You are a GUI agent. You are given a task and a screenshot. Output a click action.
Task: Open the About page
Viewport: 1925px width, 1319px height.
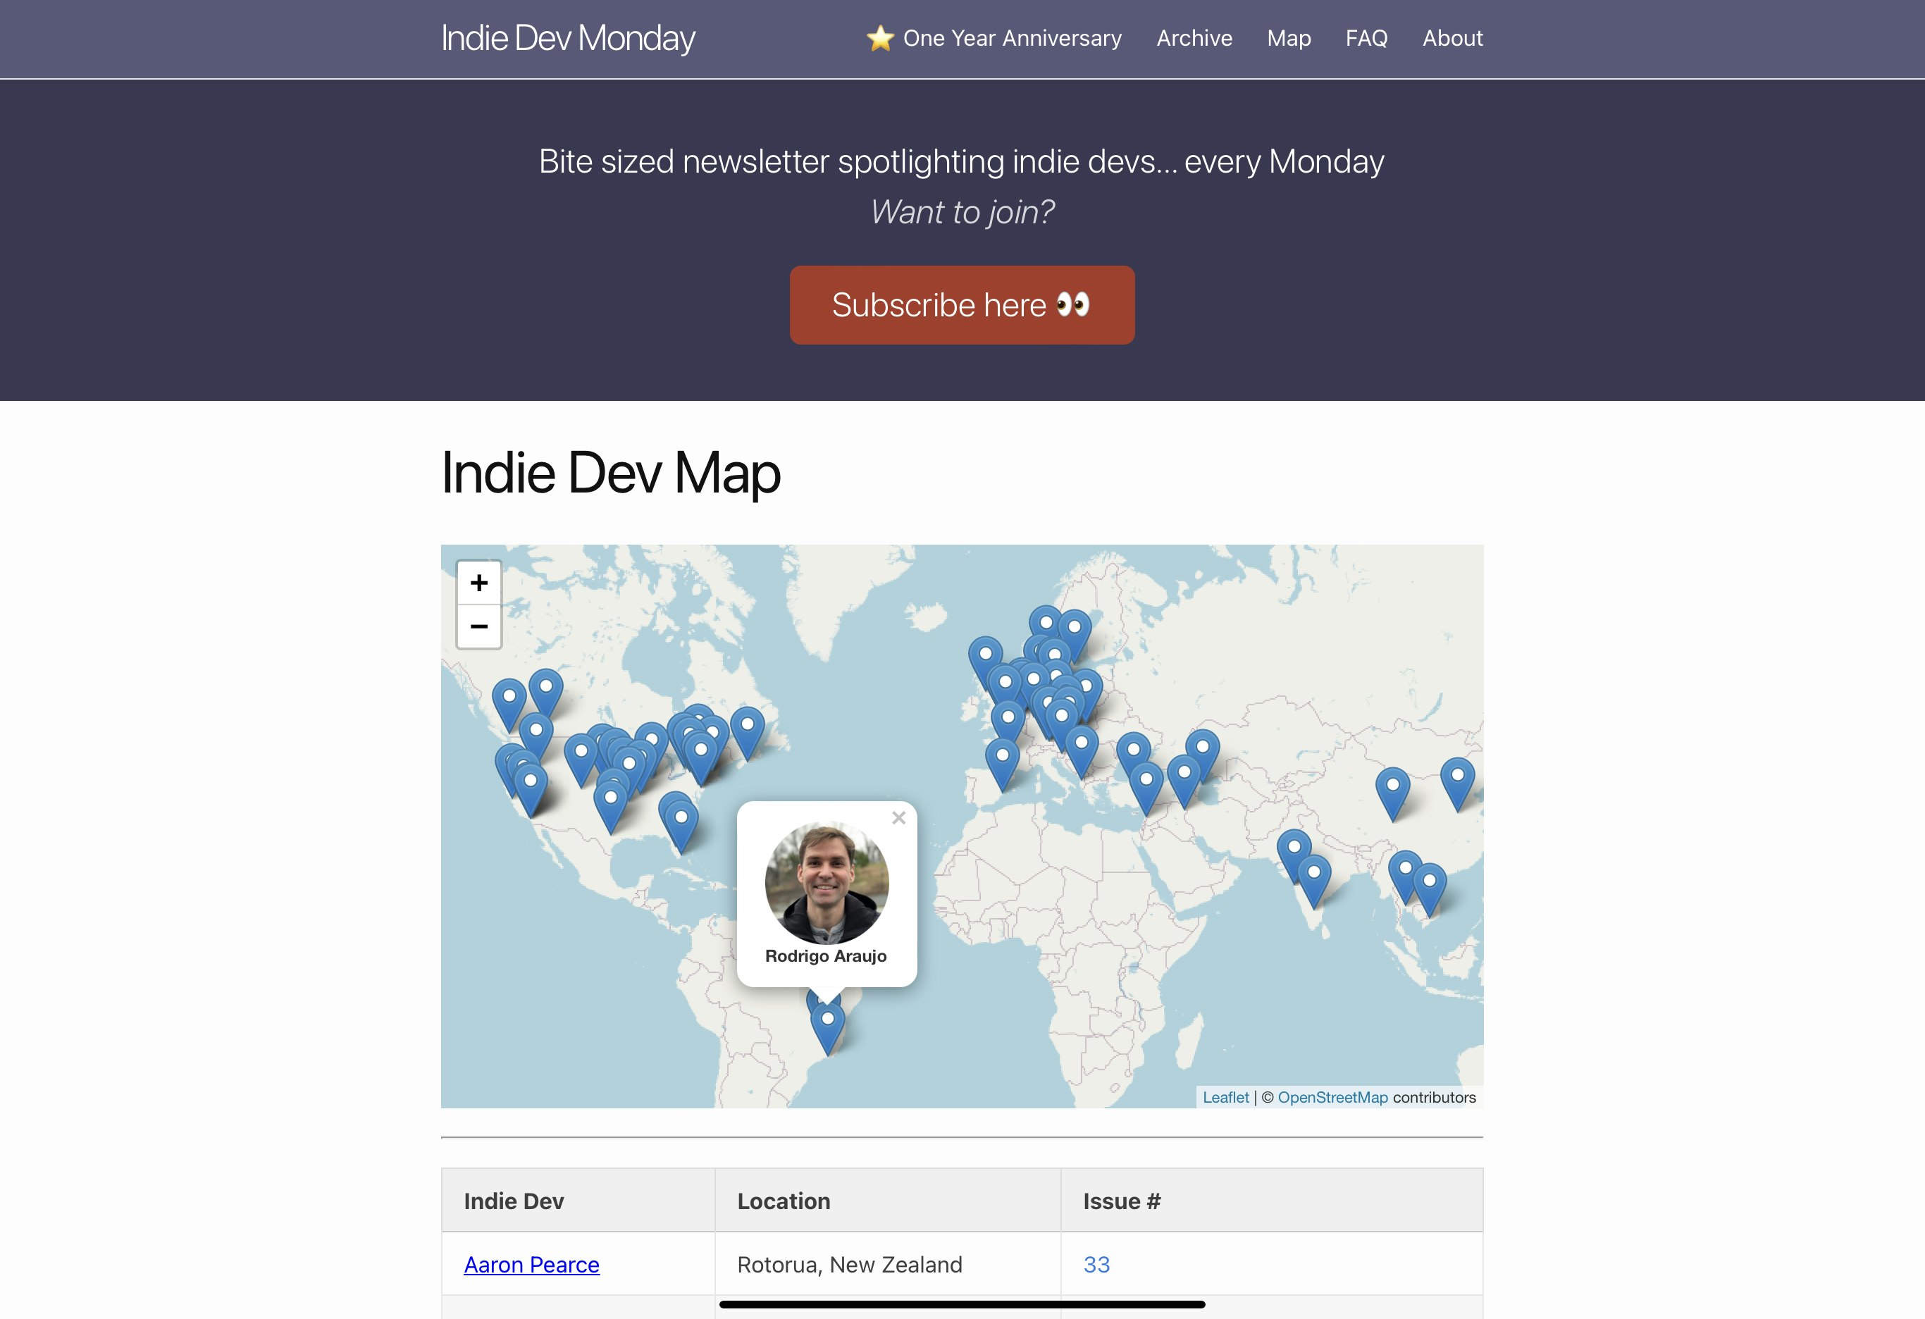pyautogui.click(x=1452, y=38)
